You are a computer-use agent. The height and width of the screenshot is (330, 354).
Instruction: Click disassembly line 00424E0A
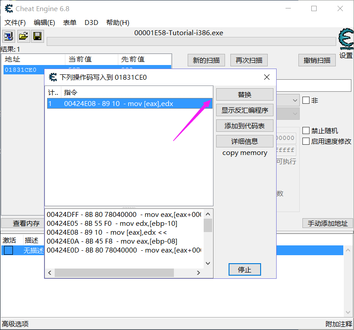click(x=112, y=241)
